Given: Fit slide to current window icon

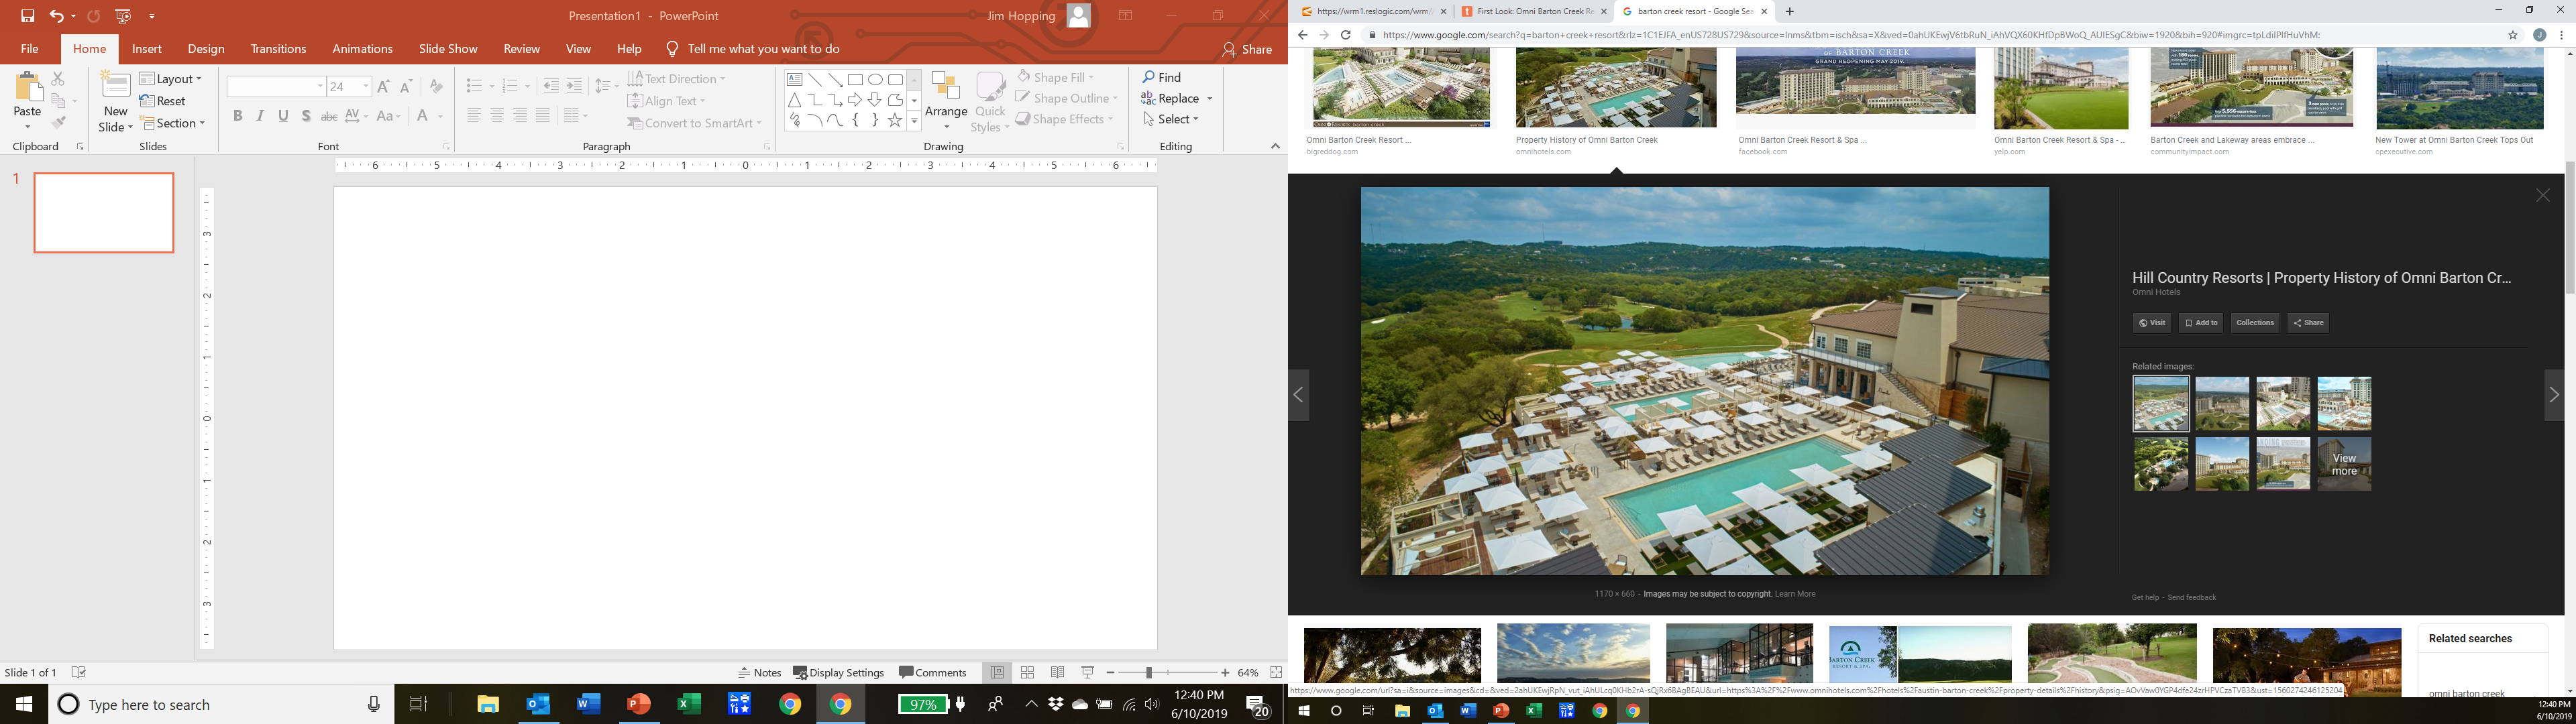Looking at the screenshot, I should click(x=1276, y=673).
